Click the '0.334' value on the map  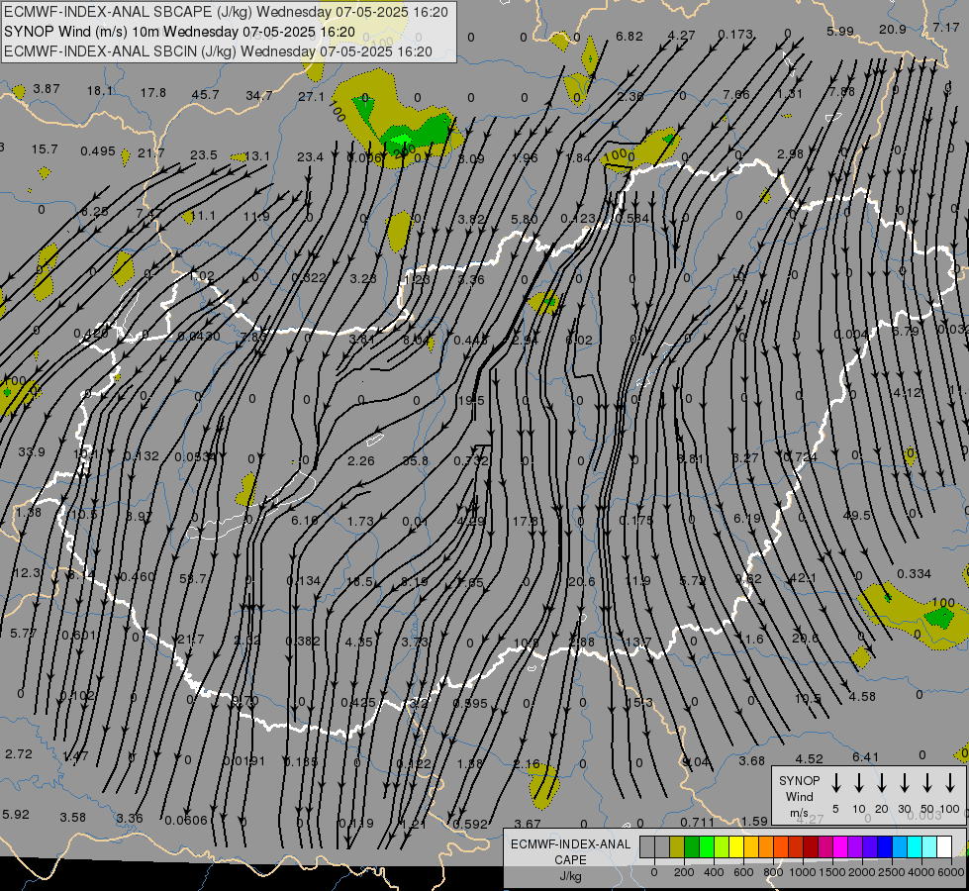click(914, 574)
